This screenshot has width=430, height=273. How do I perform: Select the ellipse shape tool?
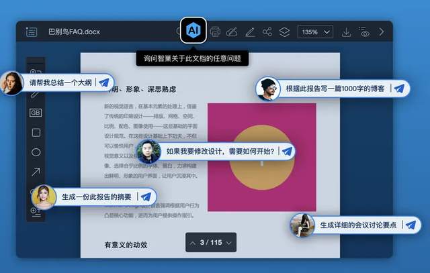click(x=36, y=152)
